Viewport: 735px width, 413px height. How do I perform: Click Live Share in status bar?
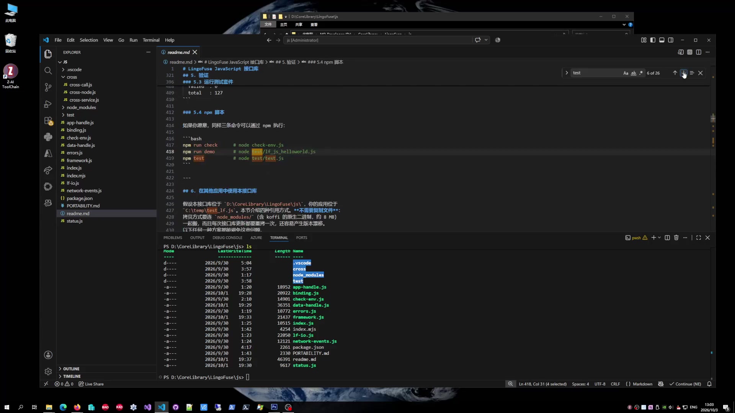(x=91, y=384)
